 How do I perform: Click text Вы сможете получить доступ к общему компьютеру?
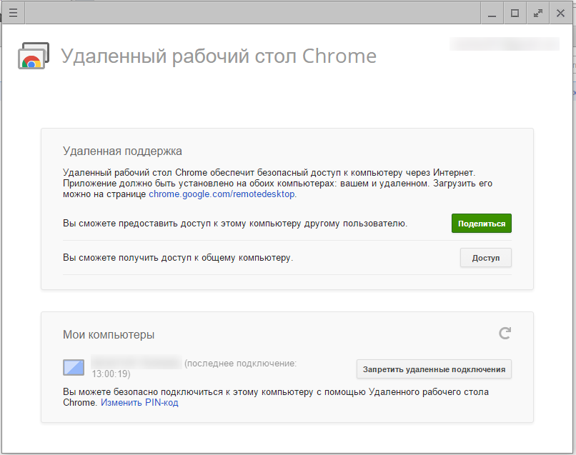(178, 258)
